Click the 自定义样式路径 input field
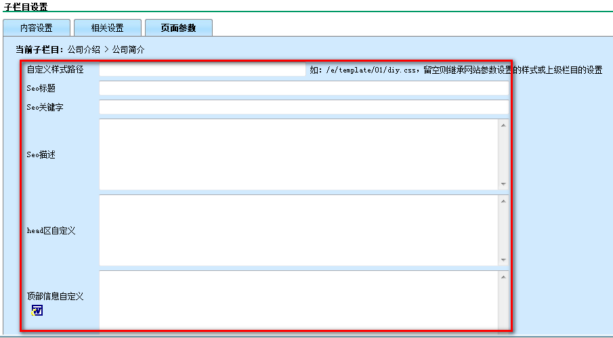The height and width of the screenshot is (338, 613). coord(203,70)
